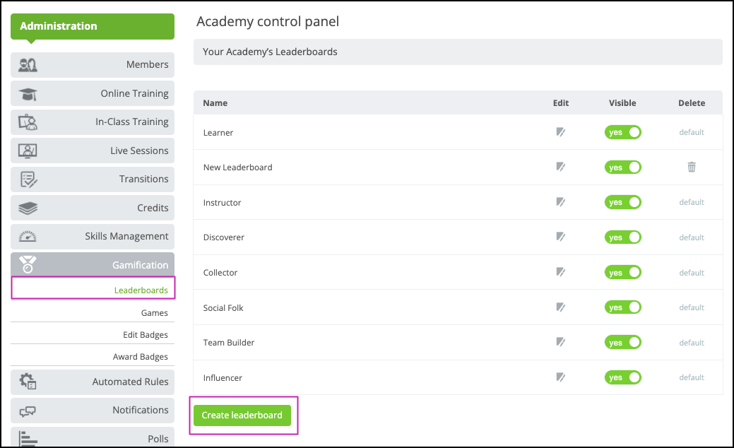
Task: Select the Automated Rules gear icon
Action: [x=26, y=381]
